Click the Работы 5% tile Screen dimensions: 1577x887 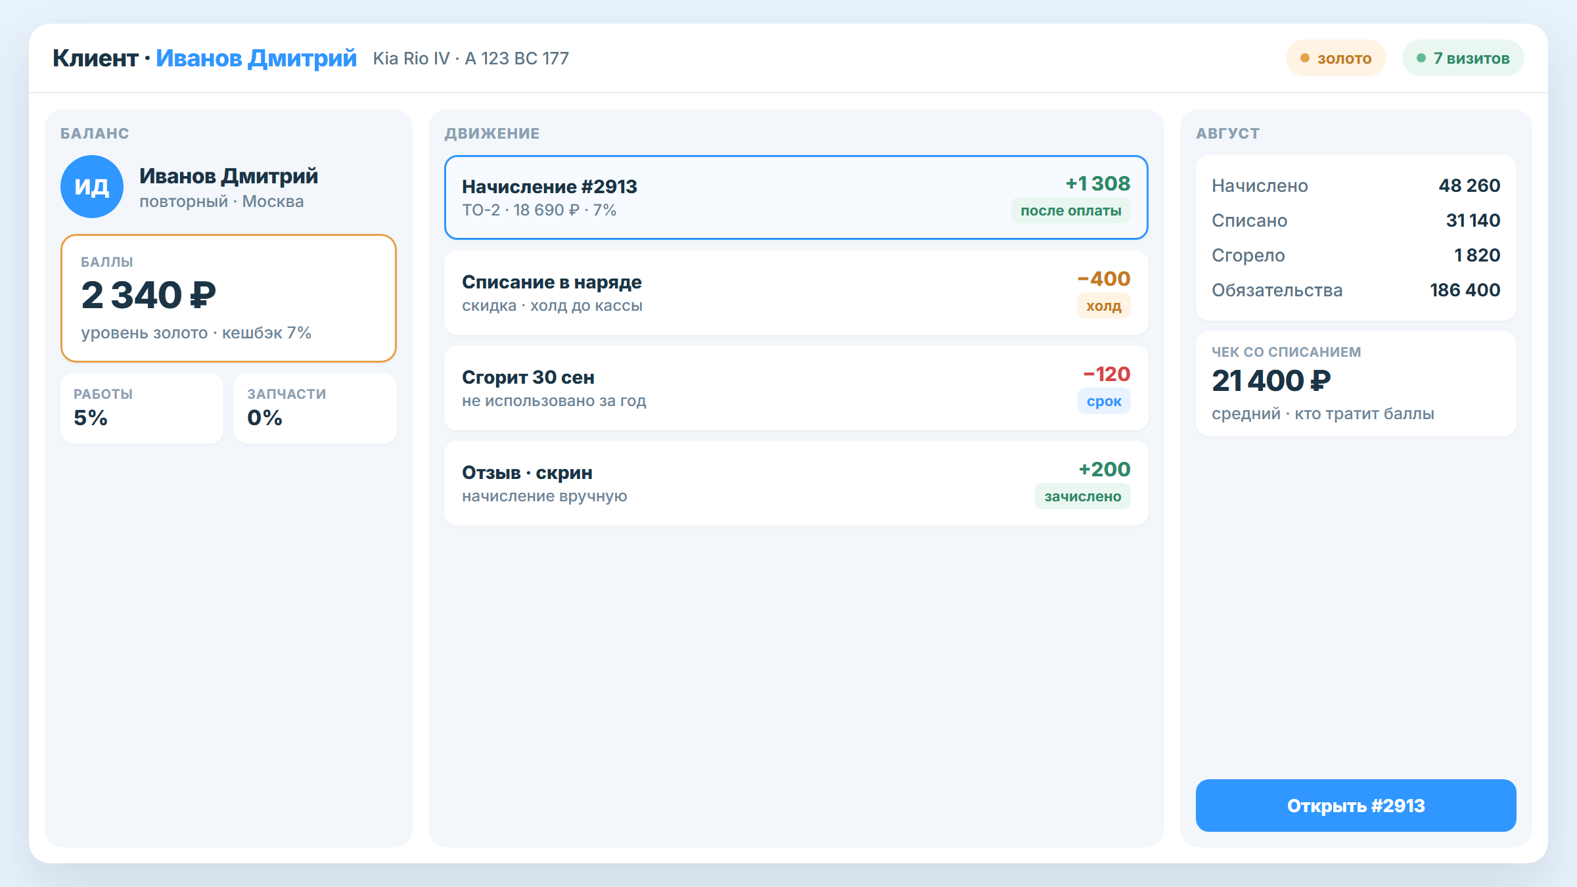click(x=141, y=408)
